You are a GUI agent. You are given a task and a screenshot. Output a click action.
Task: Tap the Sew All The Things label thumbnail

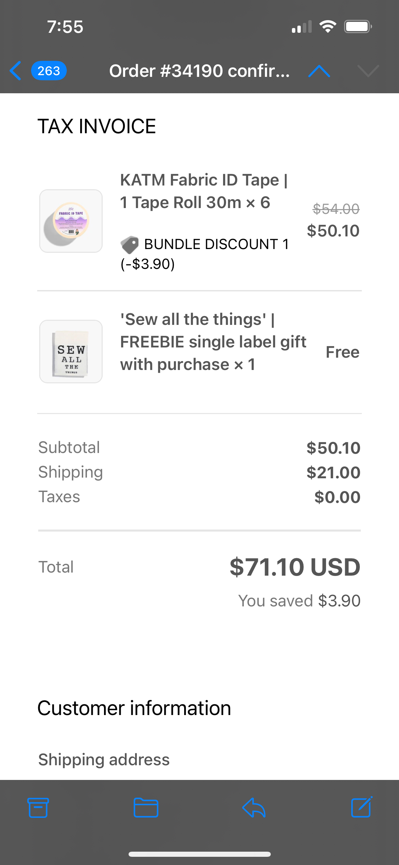coord(71,352)
